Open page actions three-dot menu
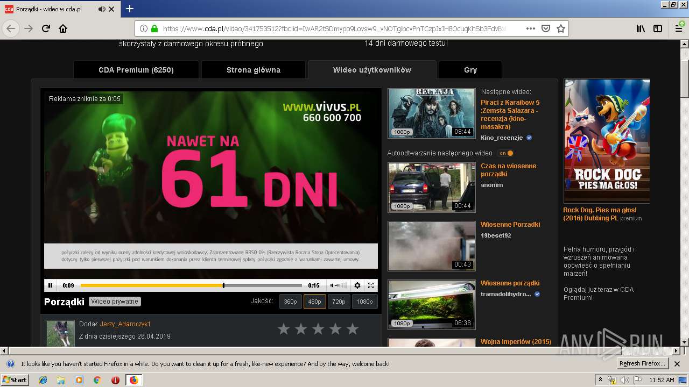The width and height of the screenshot is (689, 387). [x=531, y=28]
